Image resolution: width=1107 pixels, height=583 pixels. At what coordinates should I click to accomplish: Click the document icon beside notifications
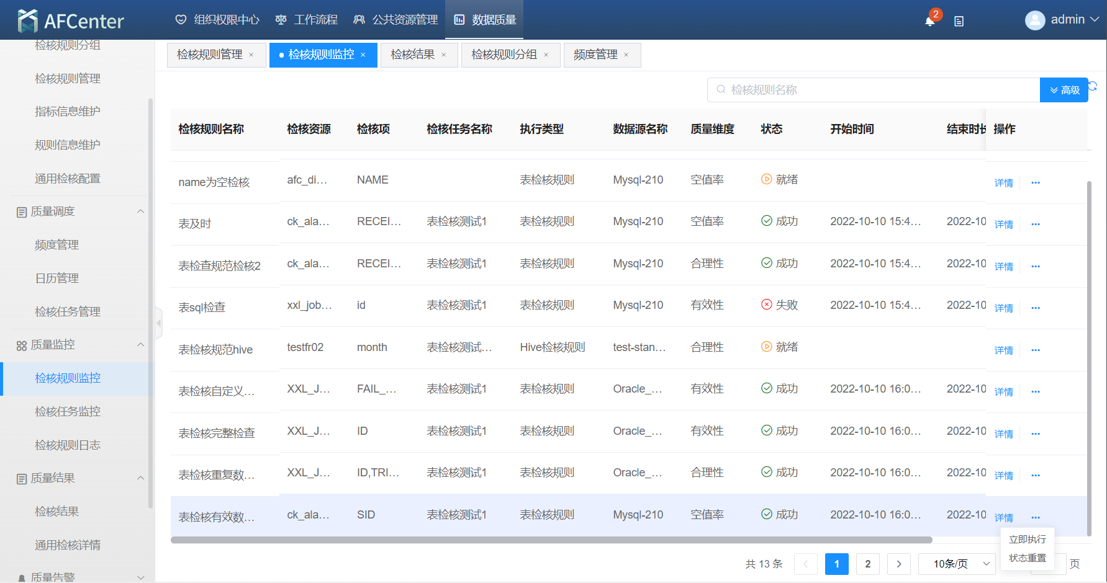[959, 22]
